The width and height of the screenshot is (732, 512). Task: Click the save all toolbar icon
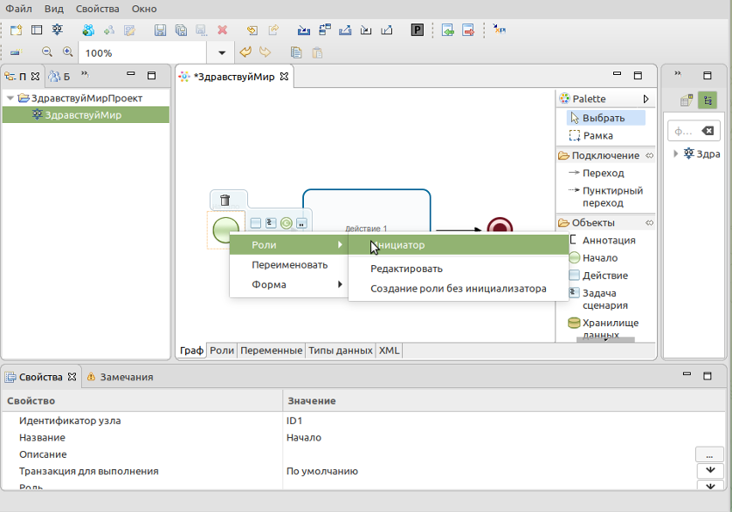(x=181, y=31)
